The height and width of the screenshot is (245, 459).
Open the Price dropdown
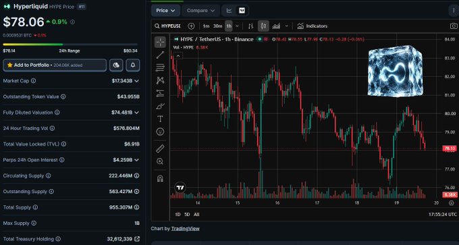[x=165, y=11]
